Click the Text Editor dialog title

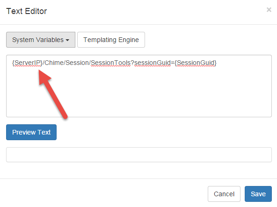pyautogui.click(x=27, y=11)
